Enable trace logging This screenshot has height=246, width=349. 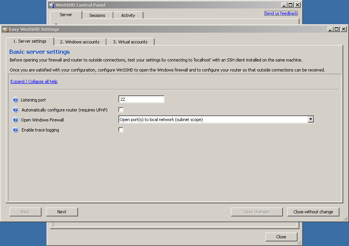point(121,130)
